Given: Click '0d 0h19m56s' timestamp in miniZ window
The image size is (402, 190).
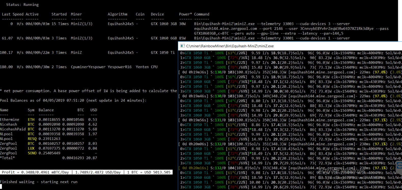Looking at the screenshot, I should (195, 120).
